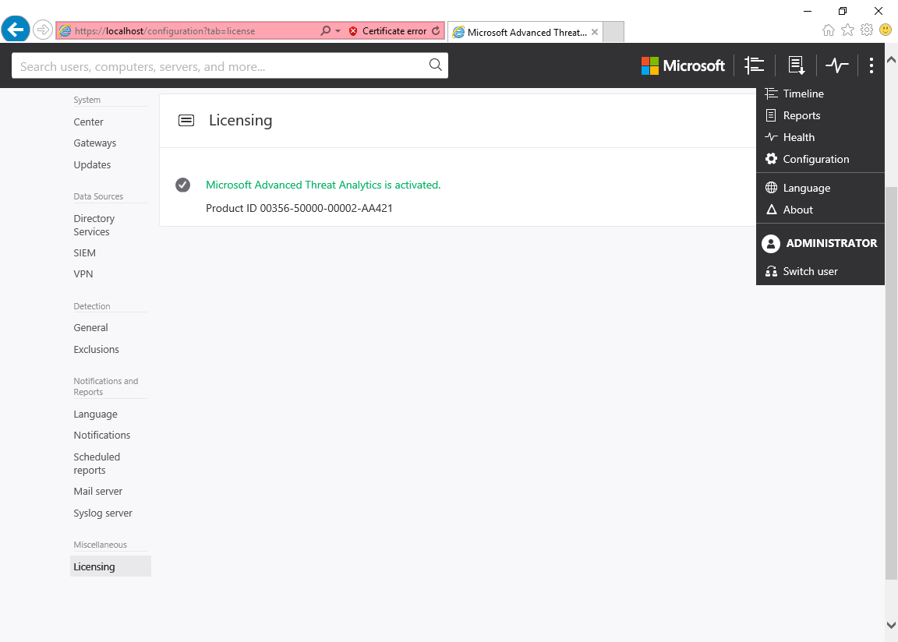Click the browser Forward arrow button
This screenshot has height=642, width=898.
[x=43, y=30]
